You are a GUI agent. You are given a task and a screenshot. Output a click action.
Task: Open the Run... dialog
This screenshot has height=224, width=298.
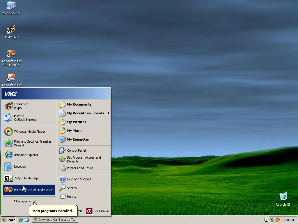tap(84, 197)
